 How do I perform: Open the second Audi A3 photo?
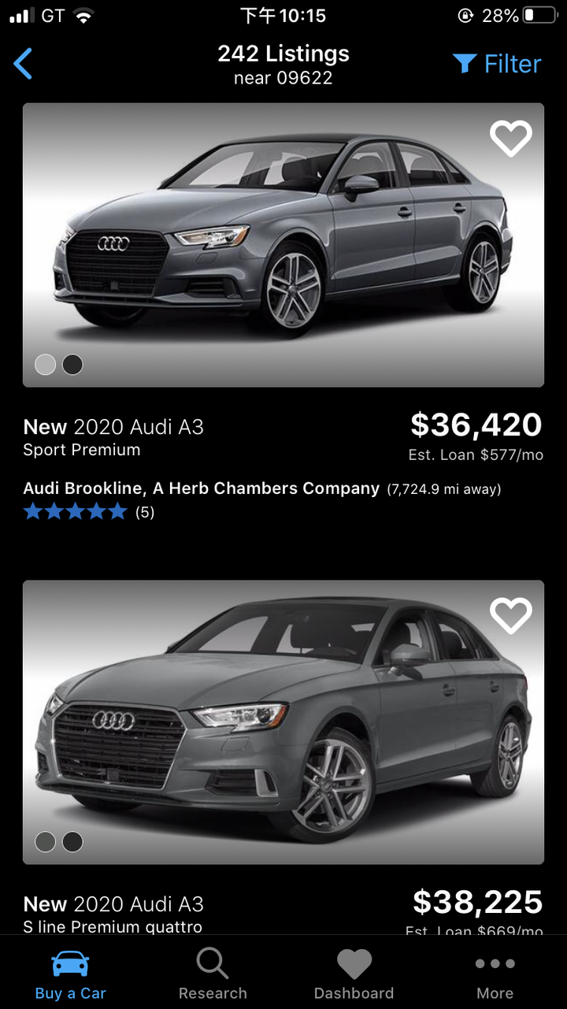pyautogui.click(x=283, y=722)
